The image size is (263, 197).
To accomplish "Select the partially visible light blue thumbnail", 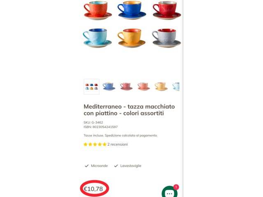I will (x=176, y=87).
